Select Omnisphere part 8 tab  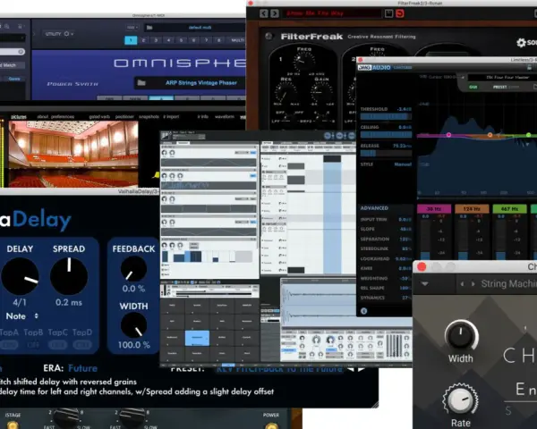(219, 40)
